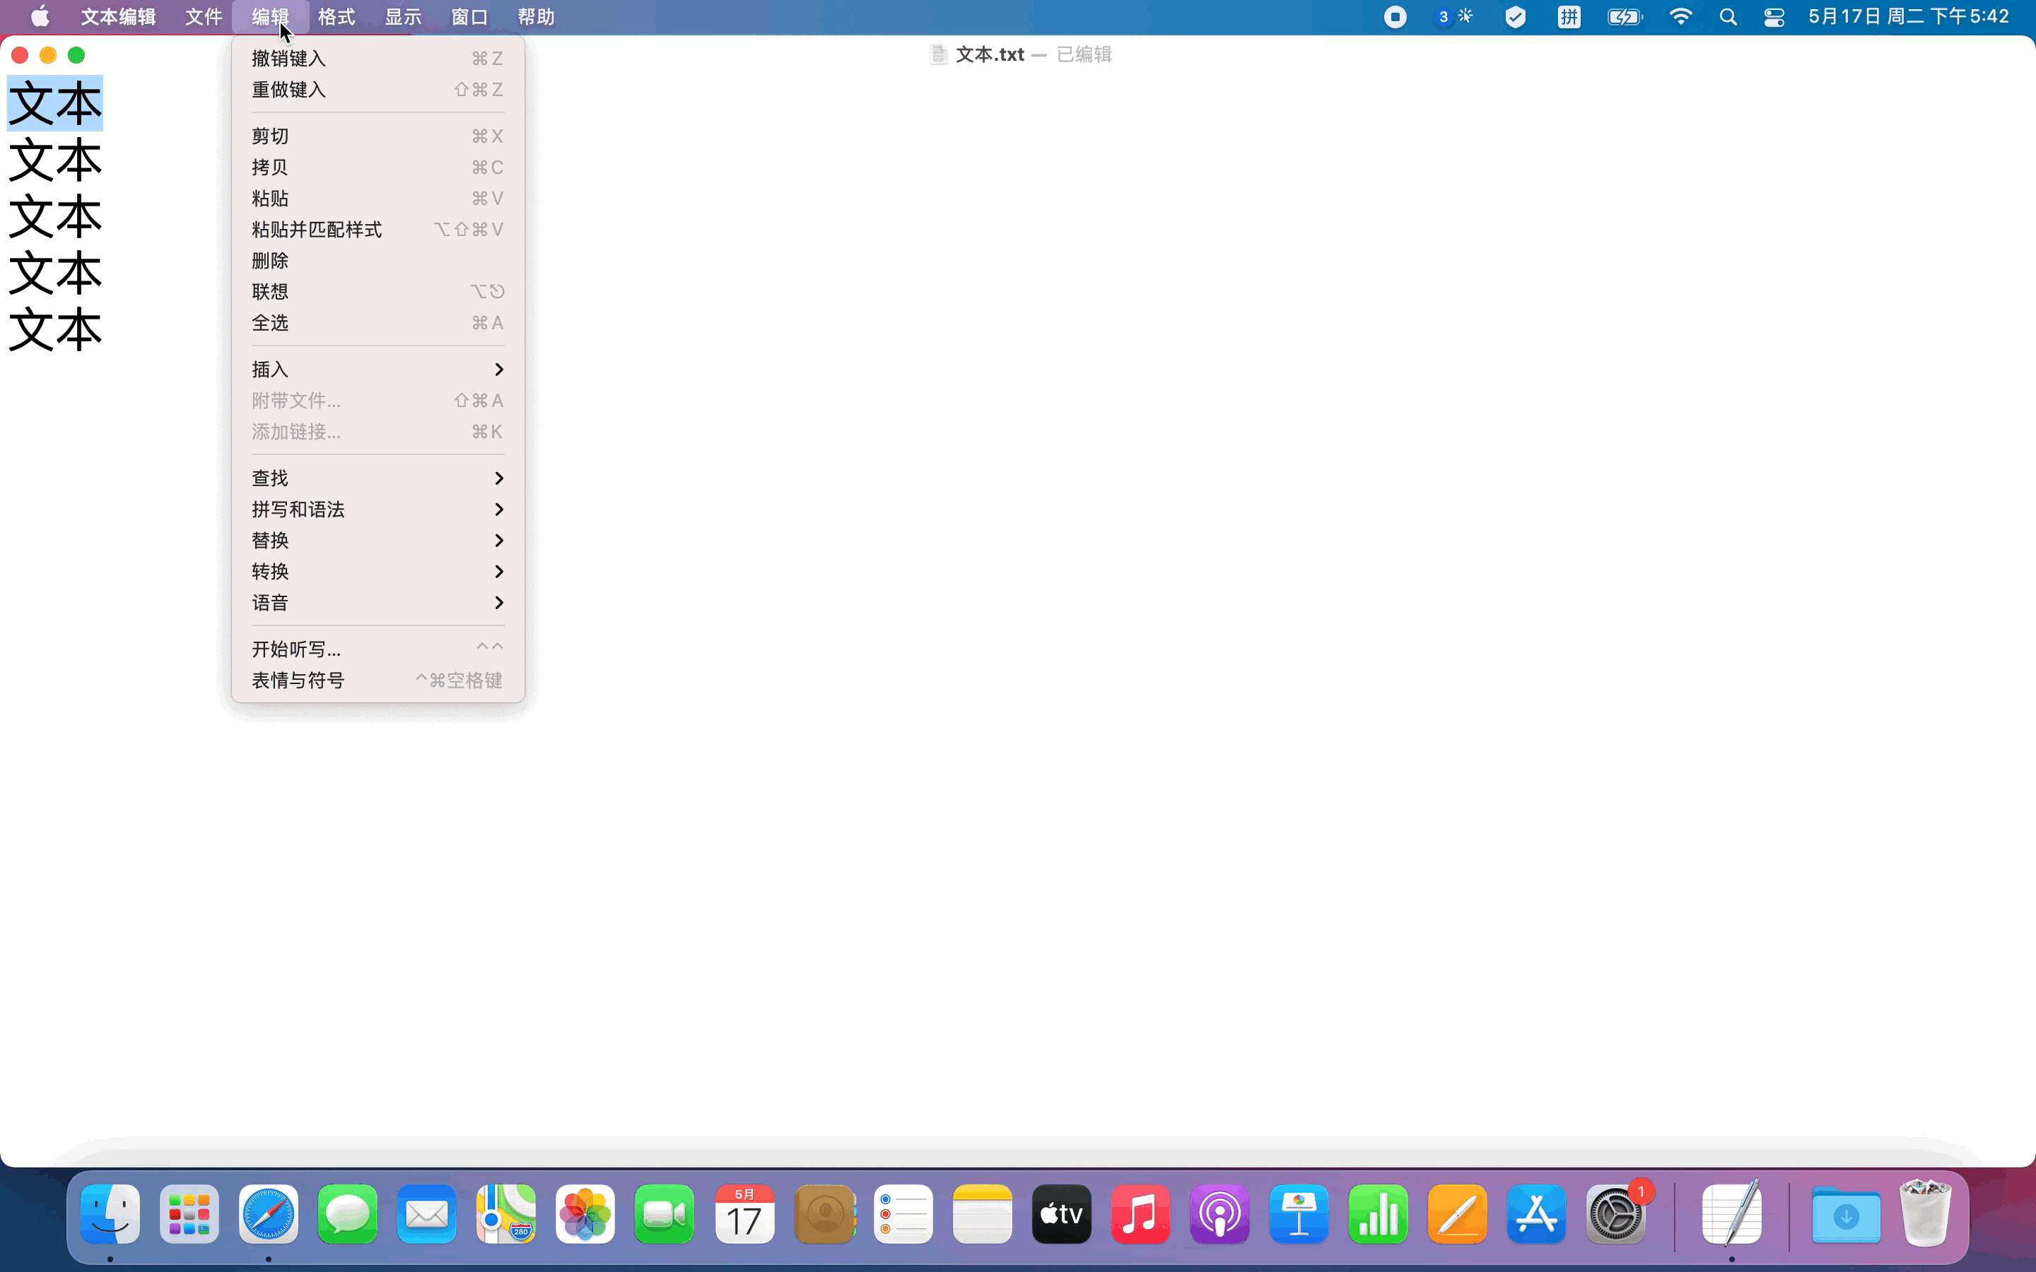
Task: Click the Pinyin input method icon
Action: (x=1568, y=17)
